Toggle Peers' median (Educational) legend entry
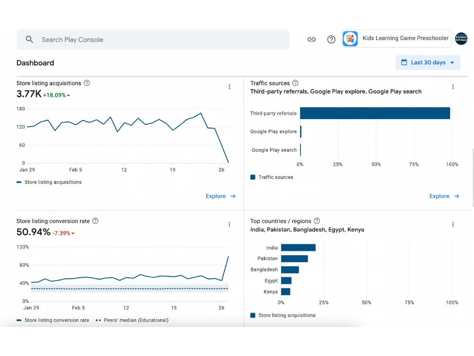The image size is (474, 356). coord(132,320)
